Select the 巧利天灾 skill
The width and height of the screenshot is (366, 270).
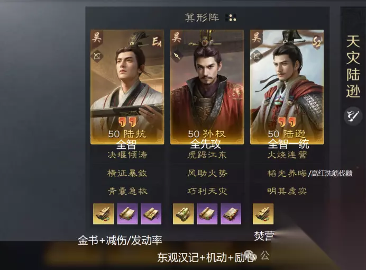[x=207, y=191]
